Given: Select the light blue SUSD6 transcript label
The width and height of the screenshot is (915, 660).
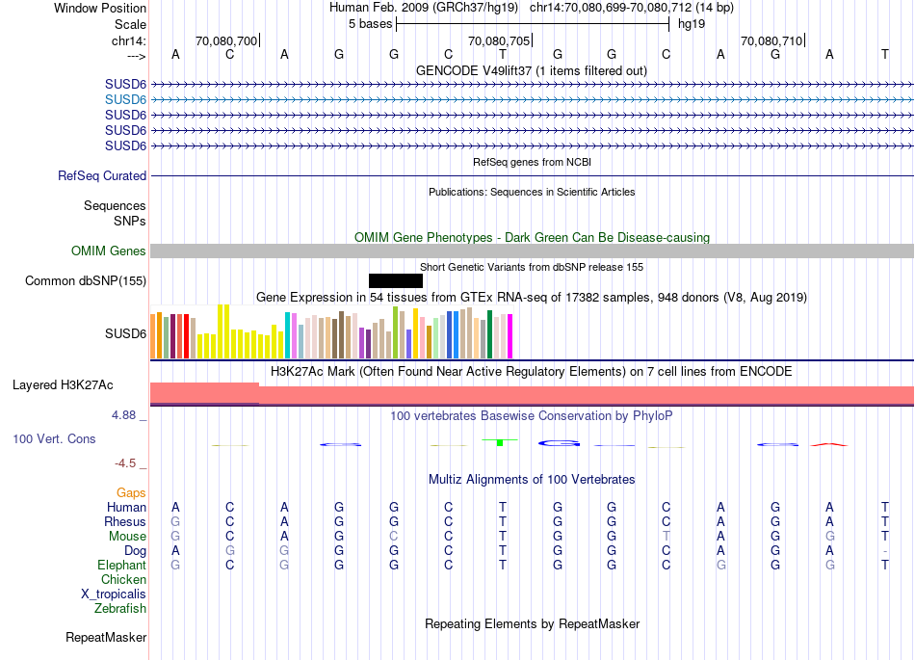Looking at the screenshot, I should click(x=125, y=100).
